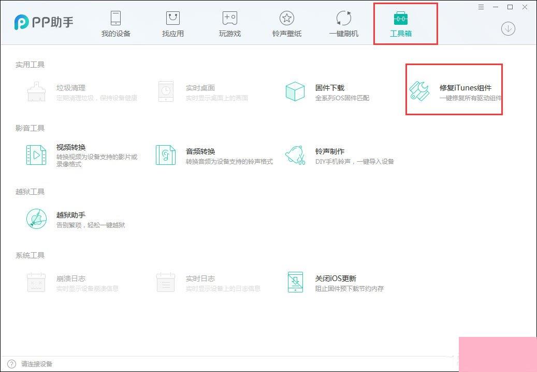Switch to 一键刷机 tab label
Image resolution: width=537 pixels, height=372 pixels.
tap(343, 34)
